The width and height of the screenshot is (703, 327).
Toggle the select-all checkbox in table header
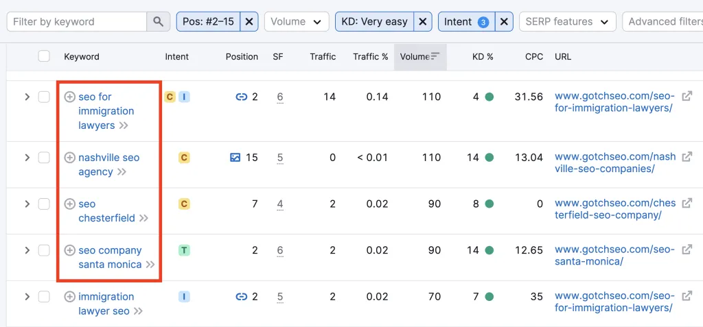[44, 56]
